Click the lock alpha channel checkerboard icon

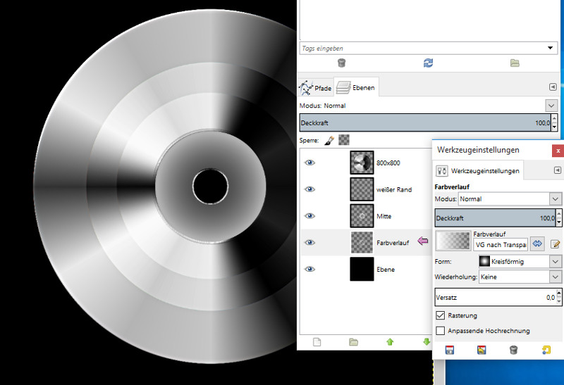click(343, 140)
